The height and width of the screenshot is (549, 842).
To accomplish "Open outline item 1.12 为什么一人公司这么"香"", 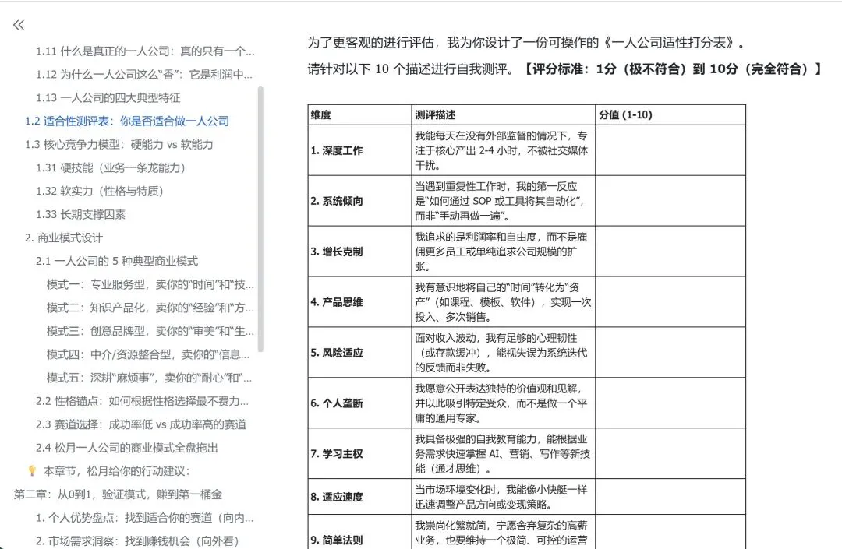I will coord(144,75).
